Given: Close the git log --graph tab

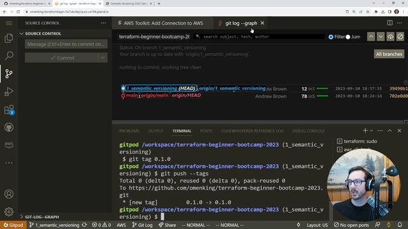Looking at the screenshot, I should click(x=262, y=23).
